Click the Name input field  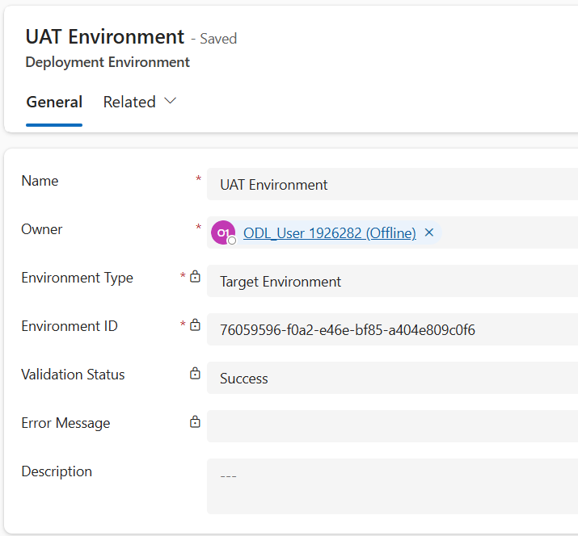click(392, 184)
